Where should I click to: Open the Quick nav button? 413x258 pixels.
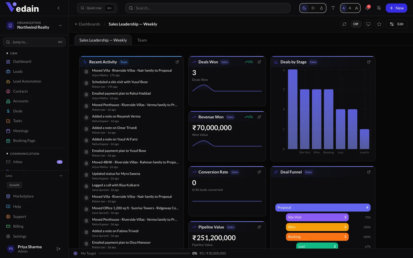tap(97, 8)
